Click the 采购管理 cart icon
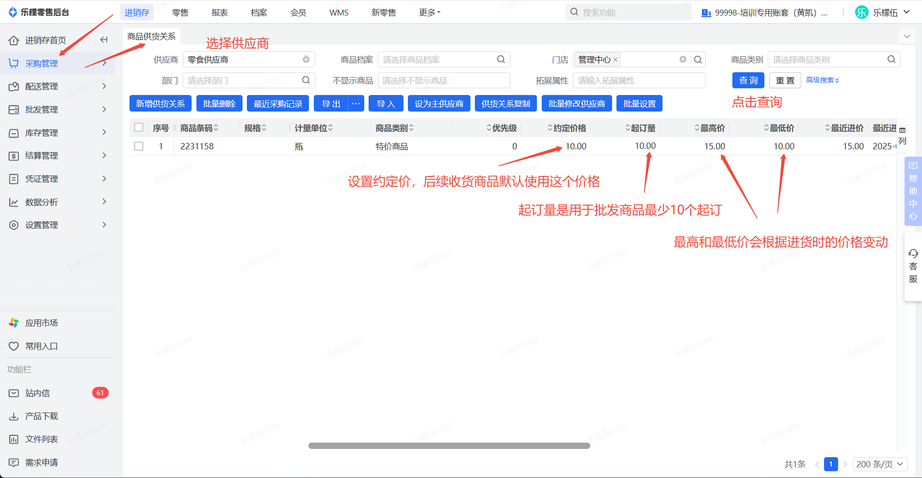The image size is (922, 478). (14, 64)
